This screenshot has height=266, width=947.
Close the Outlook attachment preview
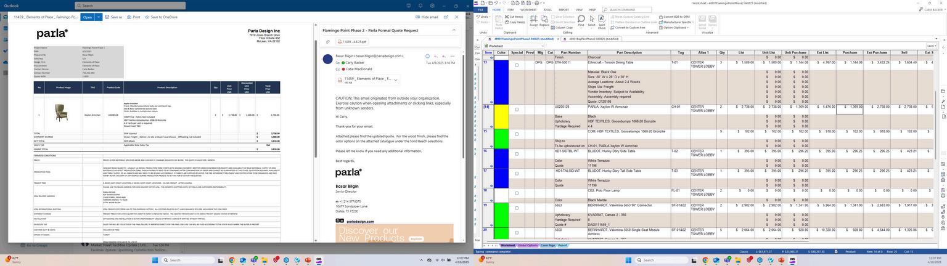click(457, 17)
